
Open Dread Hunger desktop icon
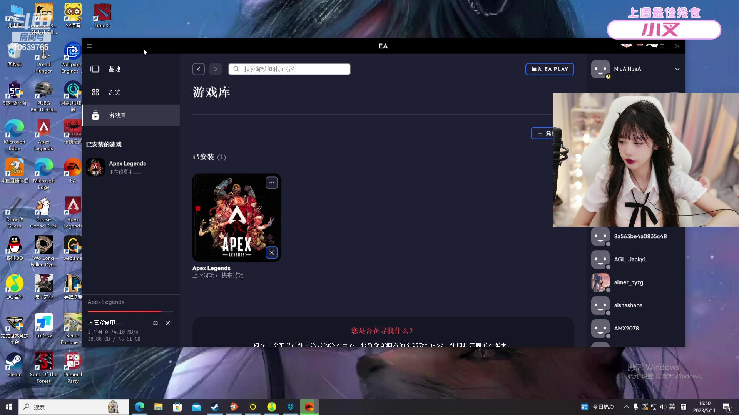pos(43,58)
